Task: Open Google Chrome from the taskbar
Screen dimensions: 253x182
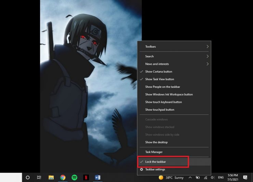Action: [63, 178]
